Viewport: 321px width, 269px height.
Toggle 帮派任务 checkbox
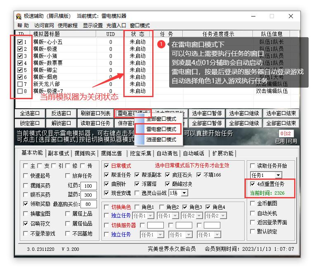(106, 175)
